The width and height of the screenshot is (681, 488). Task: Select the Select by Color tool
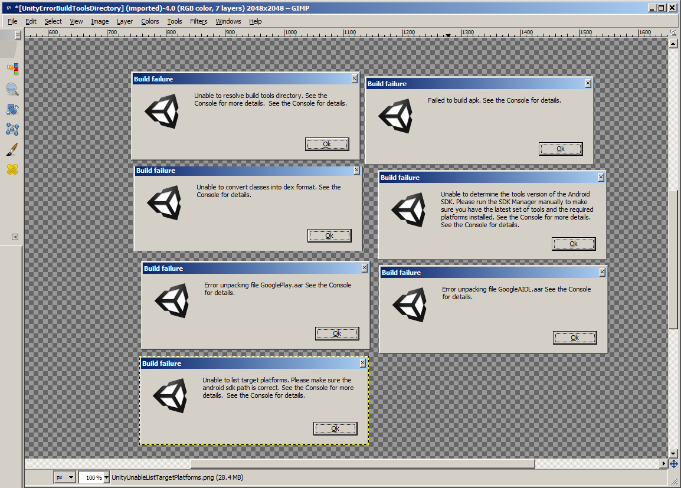(x=13, y=69)
